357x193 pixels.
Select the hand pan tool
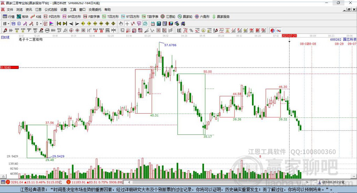pyautogui.click(x=121, y=24)
